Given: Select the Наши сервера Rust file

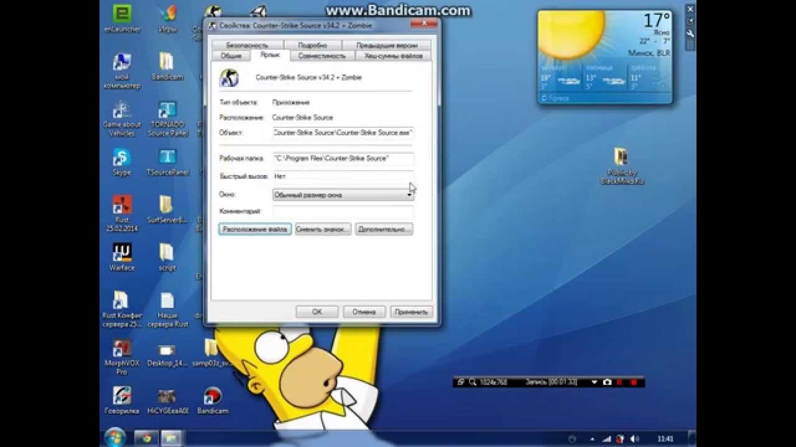Looking at the screenshot, I should click(167, 309).
